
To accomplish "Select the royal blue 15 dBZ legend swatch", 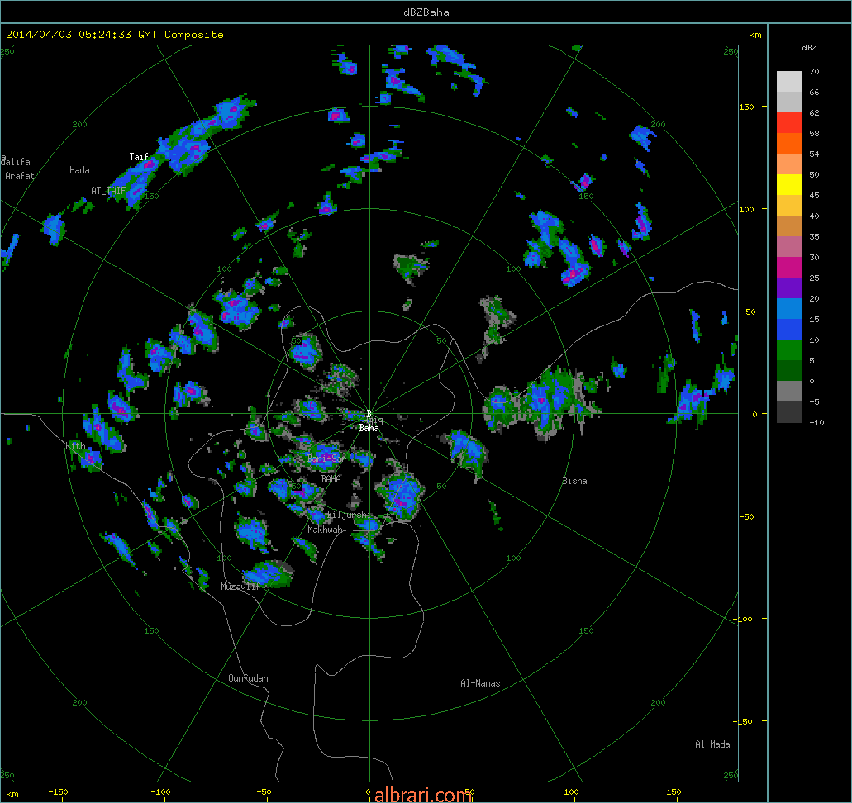I will (x=789, y=330).
